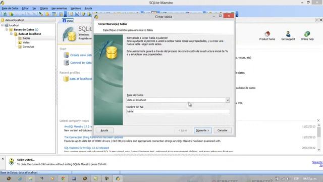Close the Latest company news section
The height and width of the screenshot is (182, 323).
tap(318, 120)
